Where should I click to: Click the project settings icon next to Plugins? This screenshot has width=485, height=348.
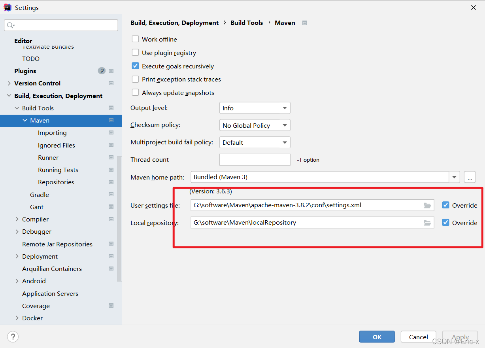111,71
